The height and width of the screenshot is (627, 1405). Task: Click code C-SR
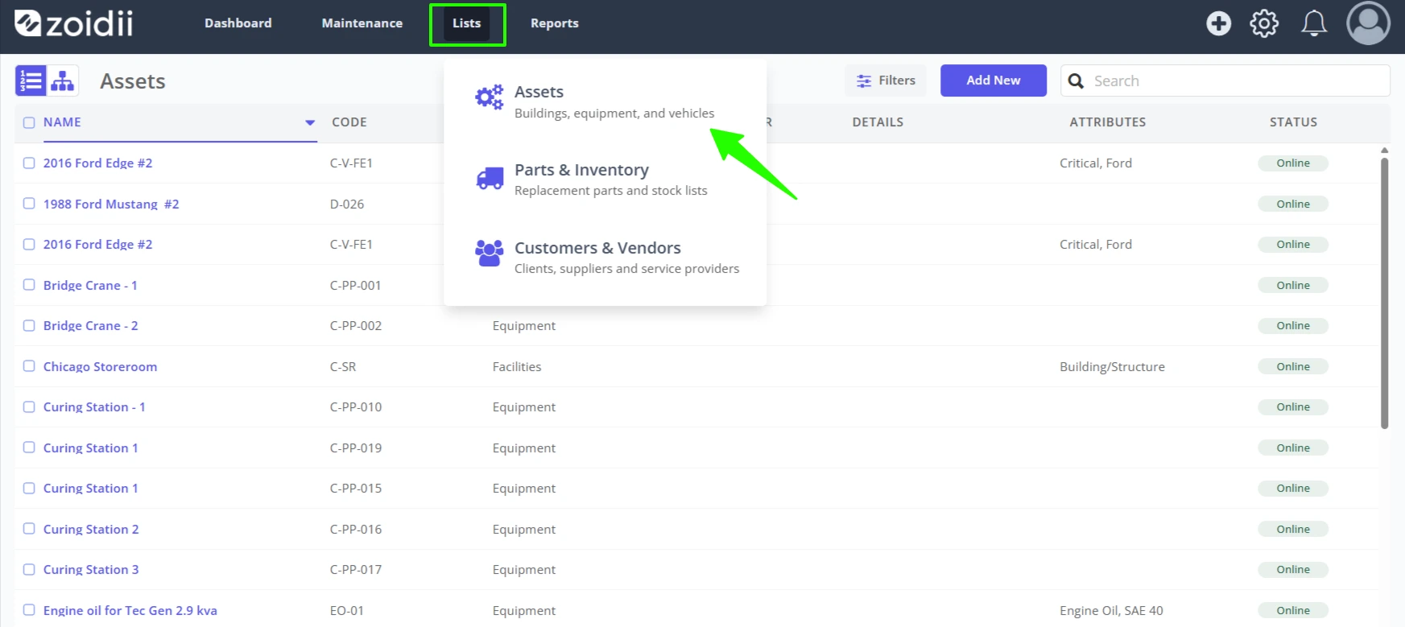(x=343, y=366)
